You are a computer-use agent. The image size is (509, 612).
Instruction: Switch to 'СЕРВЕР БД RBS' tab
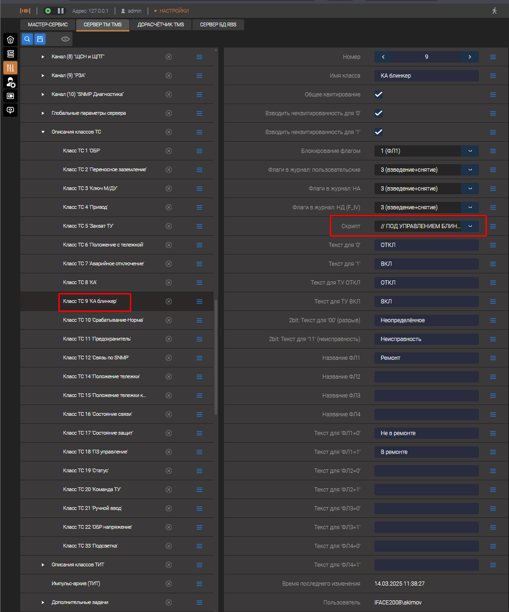[218, 24]
